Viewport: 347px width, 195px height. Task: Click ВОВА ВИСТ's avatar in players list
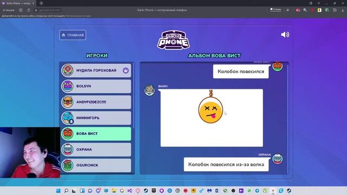pos(67,134)
